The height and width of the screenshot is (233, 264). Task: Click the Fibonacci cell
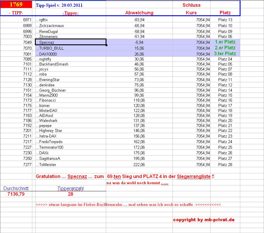(70, 100)
